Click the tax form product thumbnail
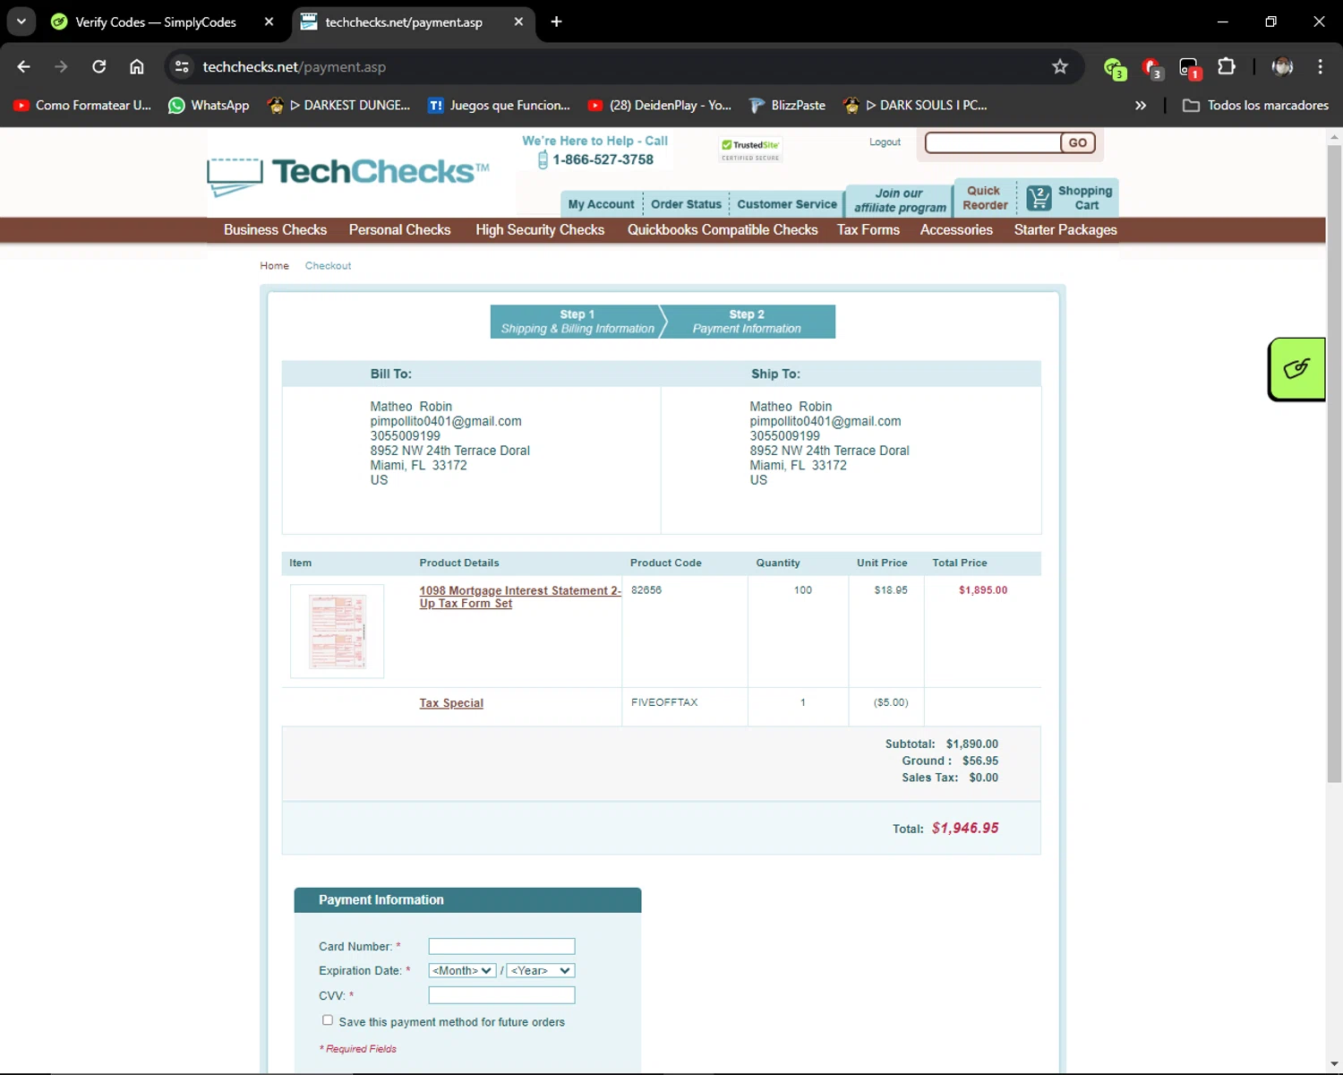This screenshot has width=1343, height=1075. tap(337, 632)
